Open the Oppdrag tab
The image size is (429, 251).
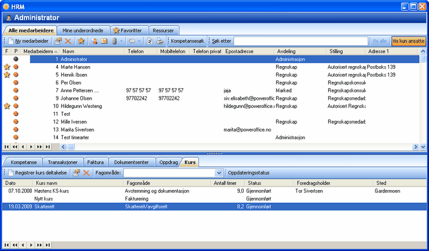pos(168,162)
